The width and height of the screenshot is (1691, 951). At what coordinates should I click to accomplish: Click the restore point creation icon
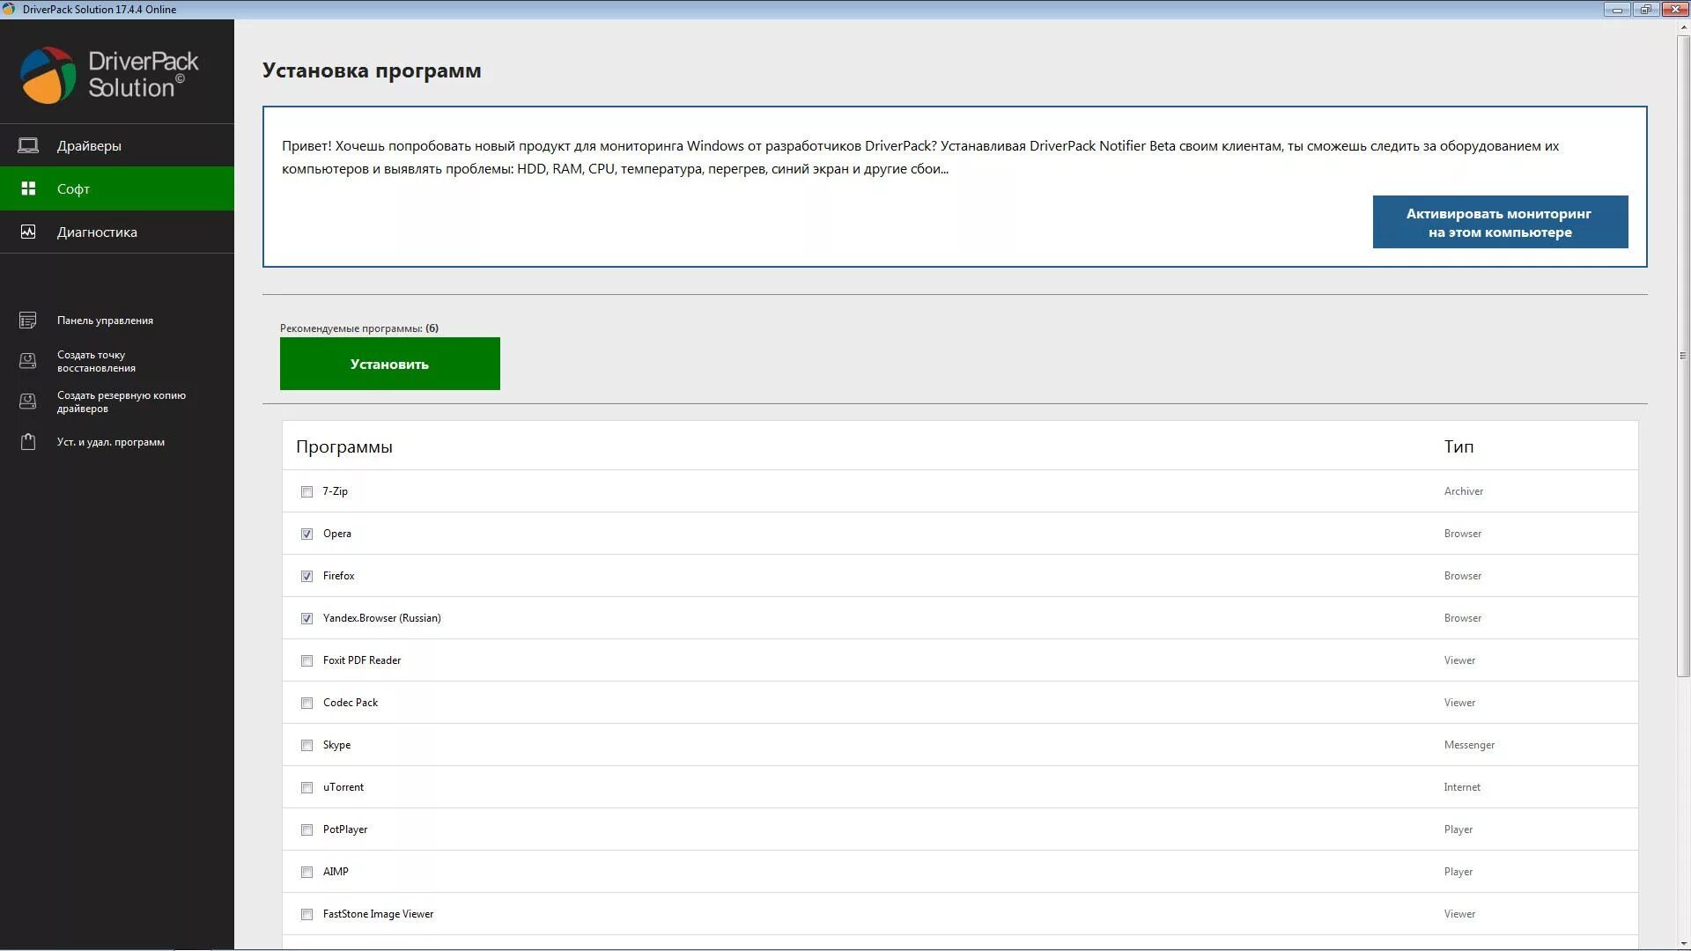pos(28,361)
